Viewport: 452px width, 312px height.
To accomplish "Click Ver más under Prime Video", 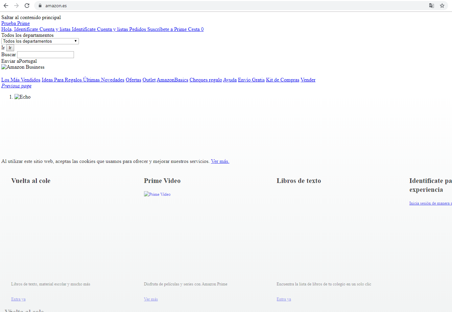I will coord(151,299).
